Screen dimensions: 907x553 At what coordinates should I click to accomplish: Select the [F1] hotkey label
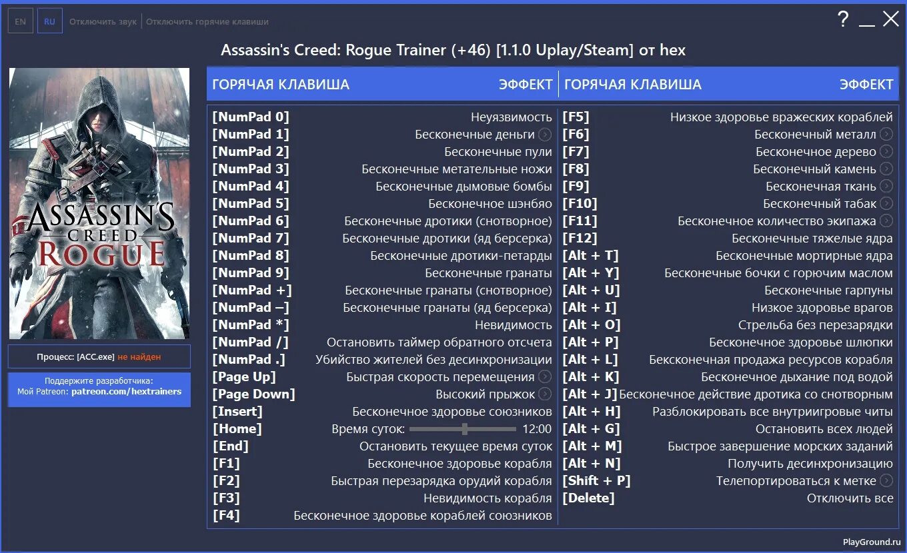coord(226,464)
